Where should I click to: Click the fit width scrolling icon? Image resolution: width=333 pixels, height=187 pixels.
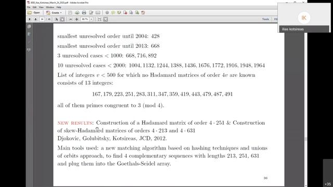(99, 19)
